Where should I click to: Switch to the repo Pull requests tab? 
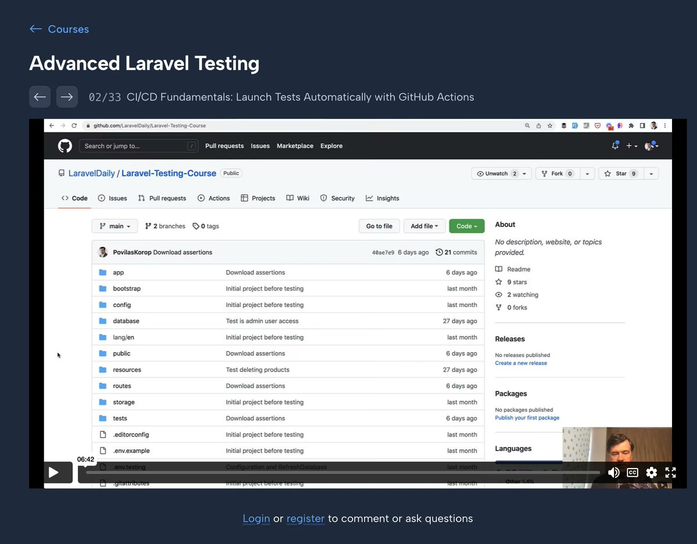tap(162, 199)
